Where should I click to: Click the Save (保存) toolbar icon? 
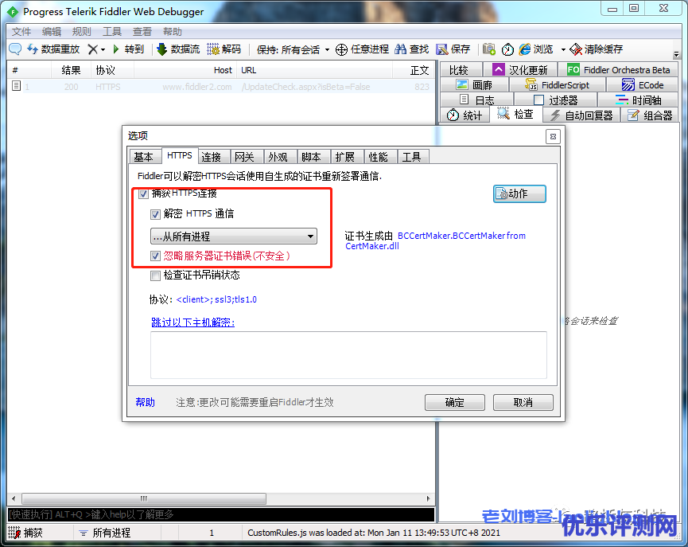point(442,49)
